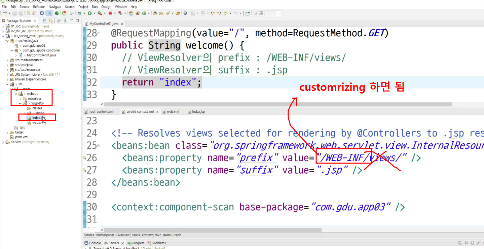Open the Project menu
Viewport: 484px width, 249px height.
coord(83,7)
